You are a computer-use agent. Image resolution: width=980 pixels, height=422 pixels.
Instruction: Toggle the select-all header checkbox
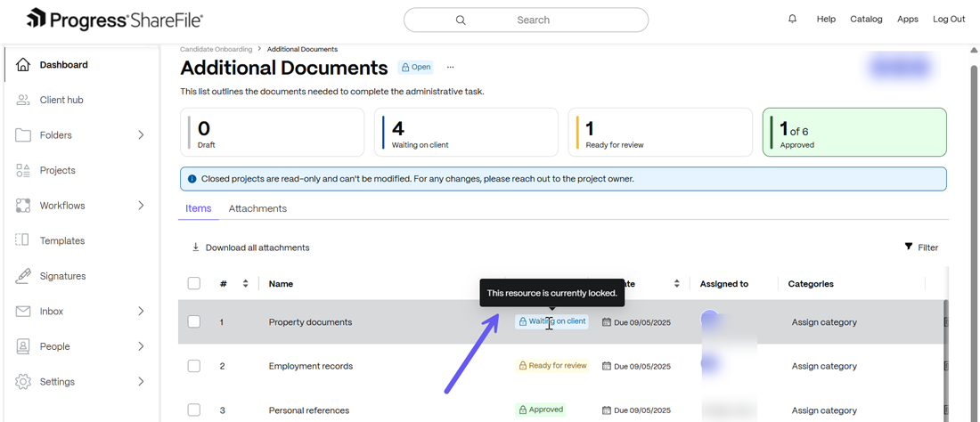point(193,283)
